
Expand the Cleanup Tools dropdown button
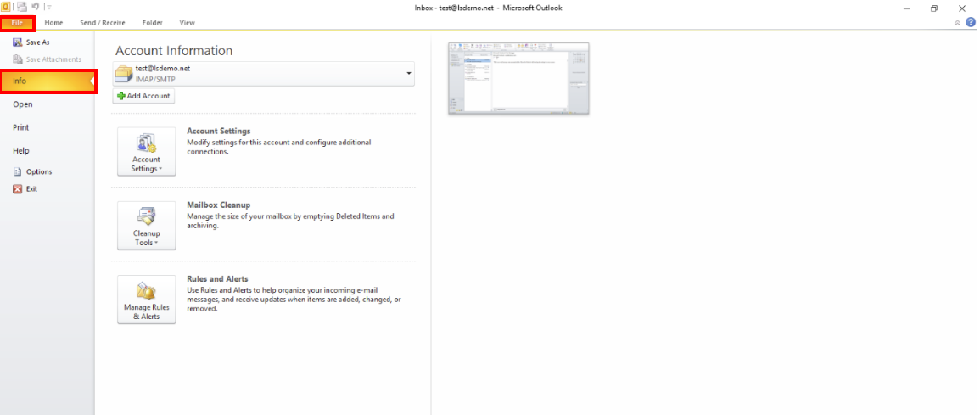point(146,226)
